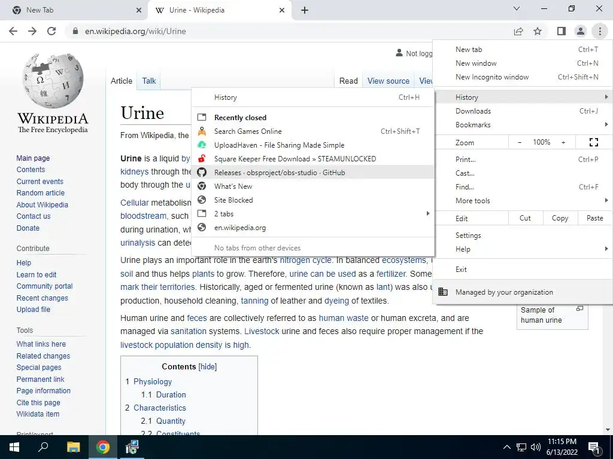Close the Urine - Wikipedia tab
The height and width of the screenshot is (459, 613).
pyautogui.click(x=282, y=10)
